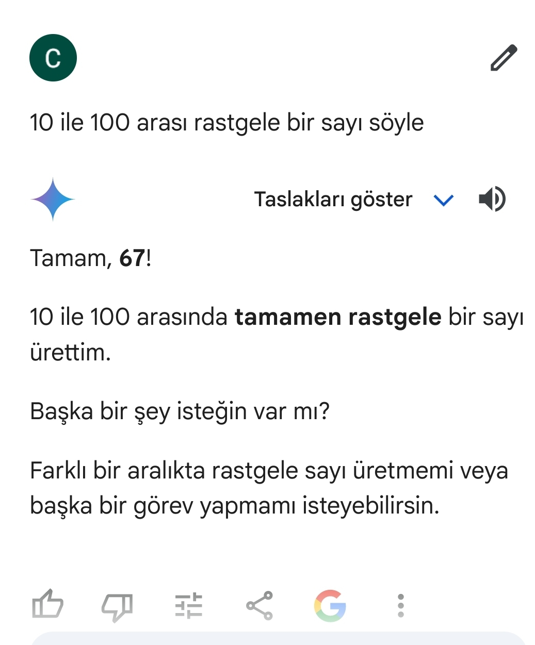Expand drafts with the blue chevron

(x=444, y=200)
